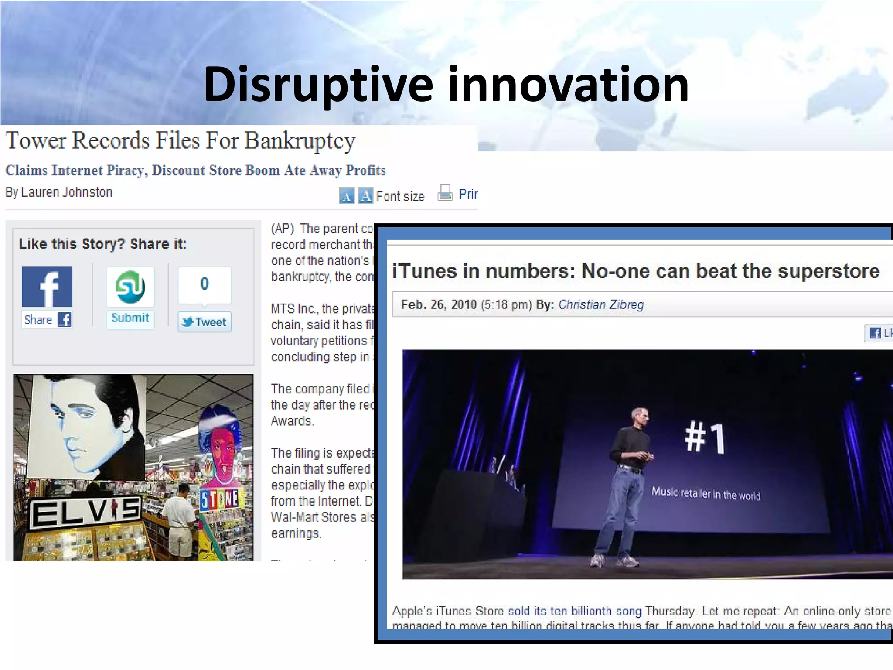Decrease font size with small A icon
The height and width of the screenshot is (670, 893).
[x=347, y=196]
